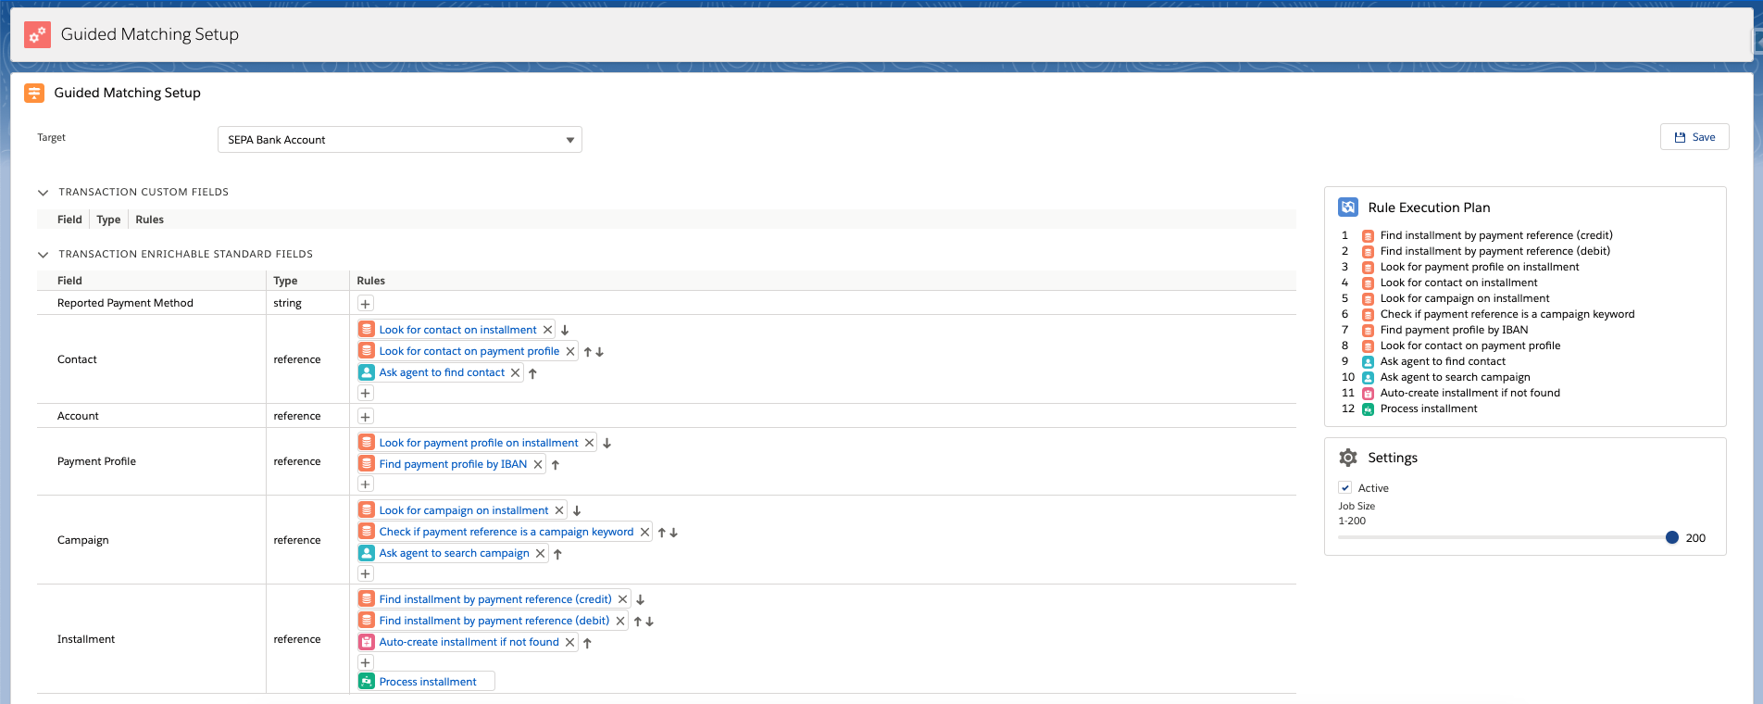The width and height of the screenshot is (1763, 704).
Task: Click the Rules column header in enrichable fields
Action: pos(370,281)
